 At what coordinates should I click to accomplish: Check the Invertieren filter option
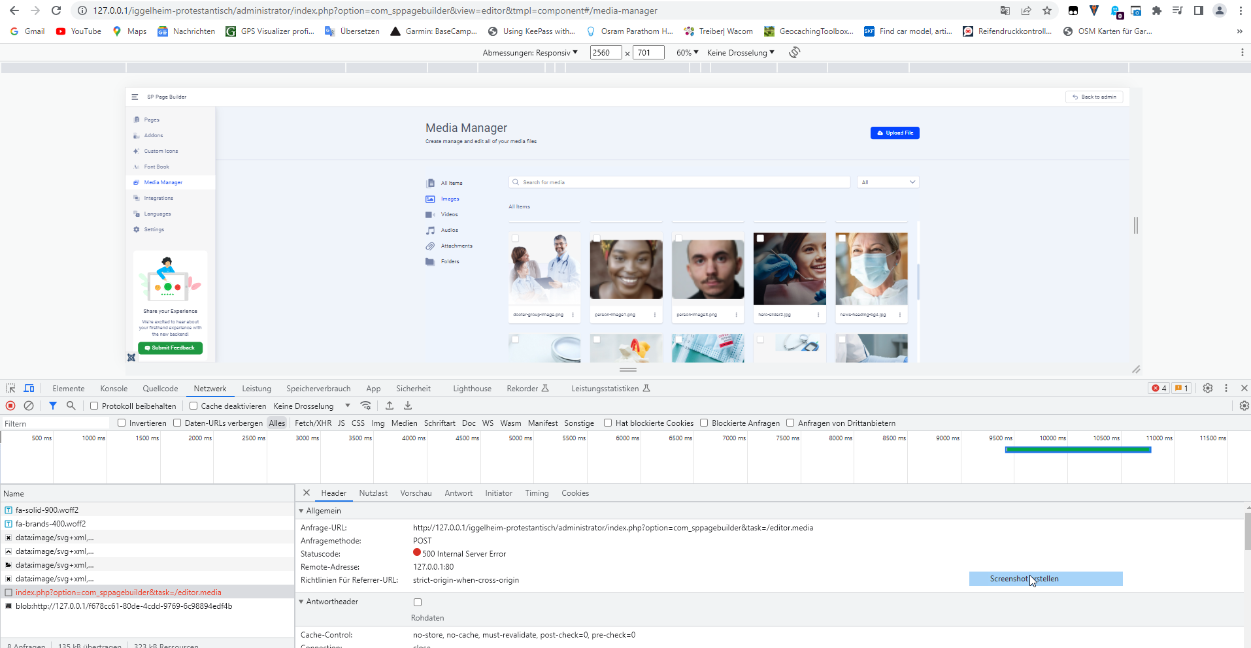pyautogui.click(x=122, y=423)
